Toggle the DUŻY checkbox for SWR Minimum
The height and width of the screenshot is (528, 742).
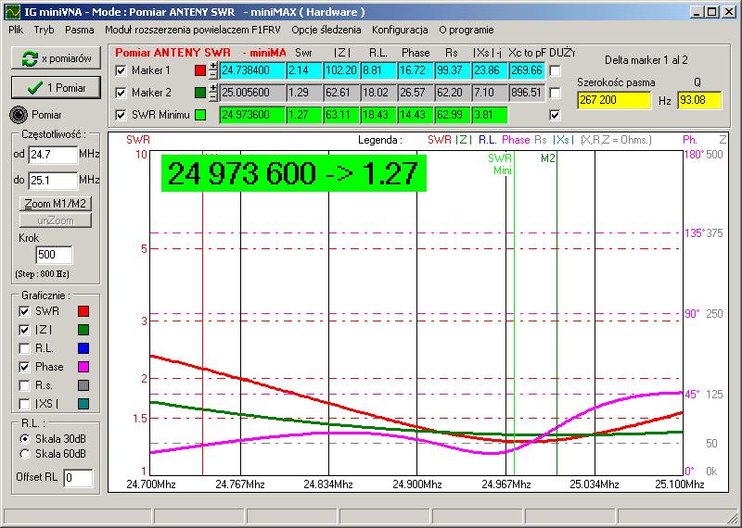point(555,115)
